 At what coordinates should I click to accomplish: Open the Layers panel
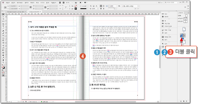pyautogui.click(x=165, y=17)
